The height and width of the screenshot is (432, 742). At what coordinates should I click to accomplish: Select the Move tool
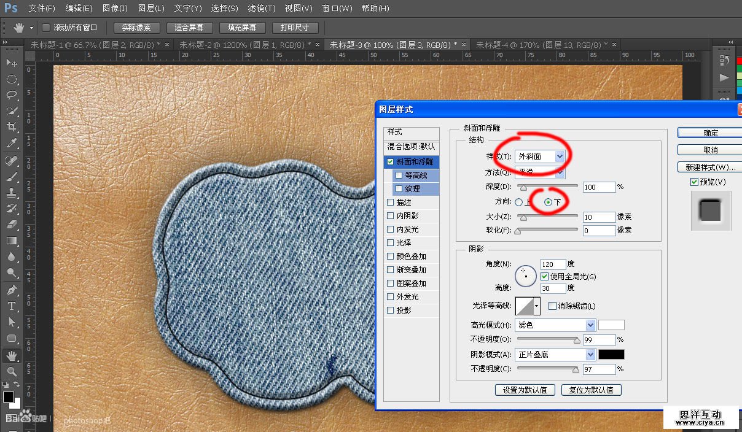tap(11, 63)
